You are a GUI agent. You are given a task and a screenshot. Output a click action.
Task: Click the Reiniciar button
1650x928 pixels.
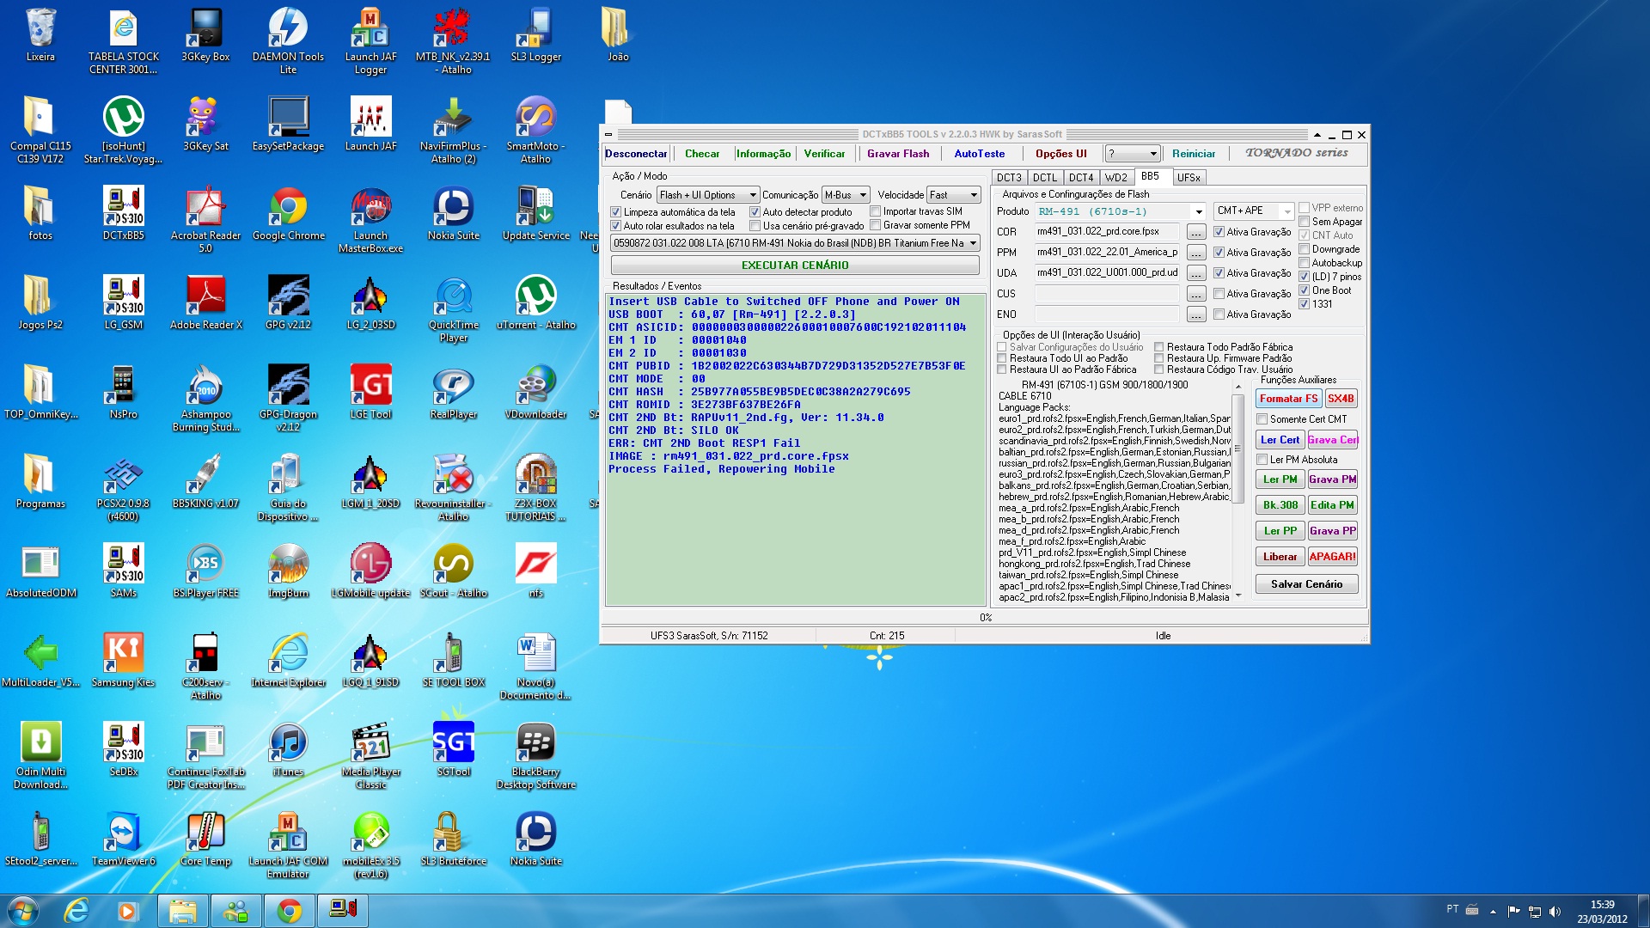coord(1194,154)
